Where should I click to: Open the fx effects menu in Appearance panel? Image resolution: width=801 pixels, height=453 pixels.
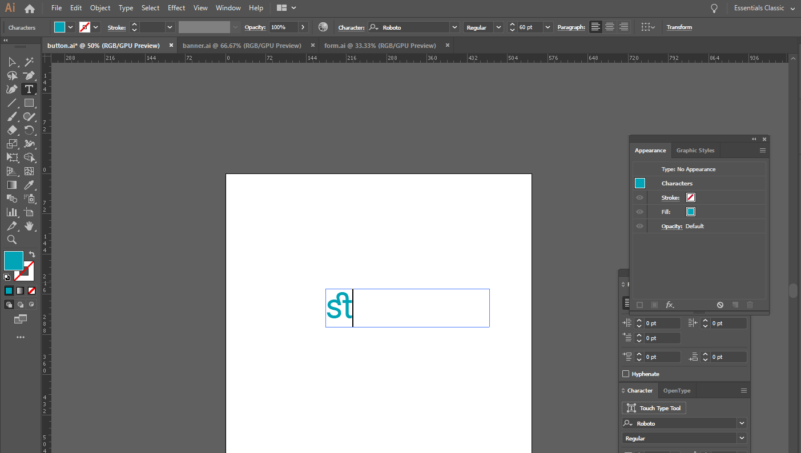coord(670,305)
